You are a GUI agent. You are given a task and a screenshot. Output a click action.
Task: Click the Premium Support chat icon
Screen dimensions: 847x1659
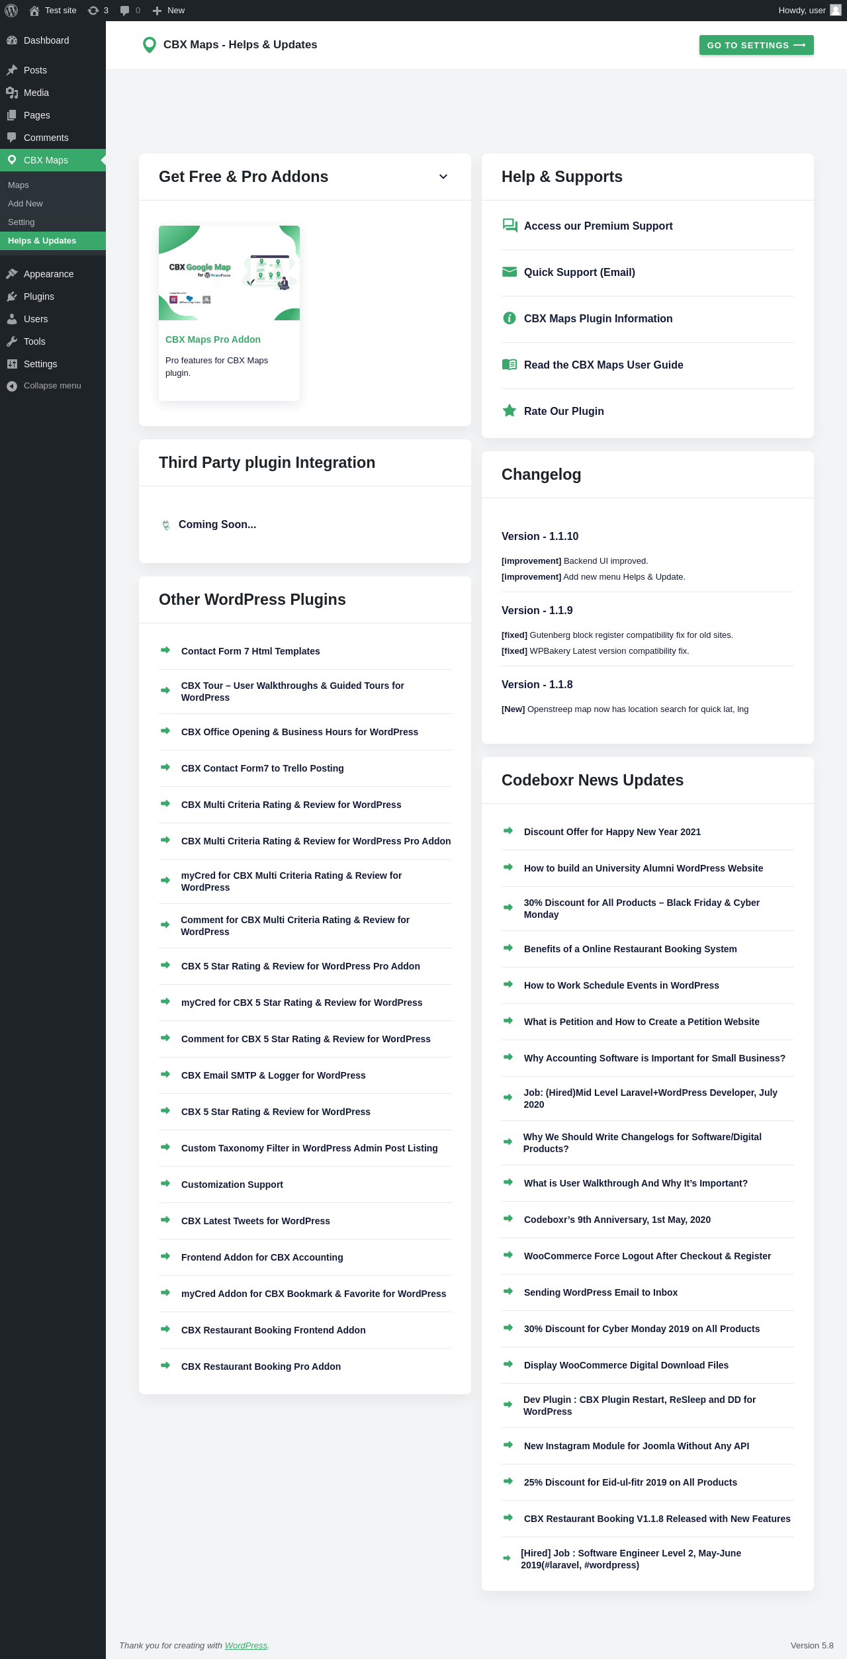[x=510, y=226]
